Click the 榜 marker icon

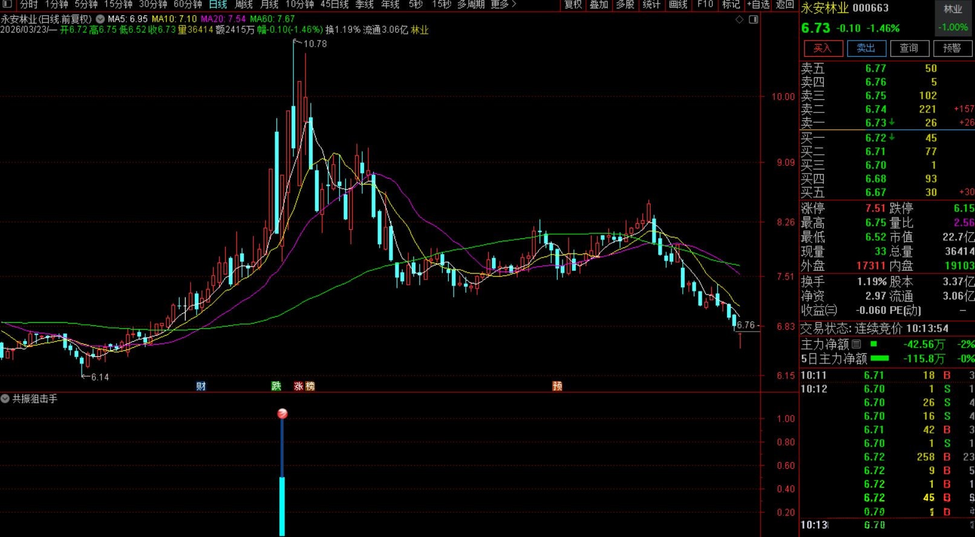pyautogui.click(x=310, y=386)
